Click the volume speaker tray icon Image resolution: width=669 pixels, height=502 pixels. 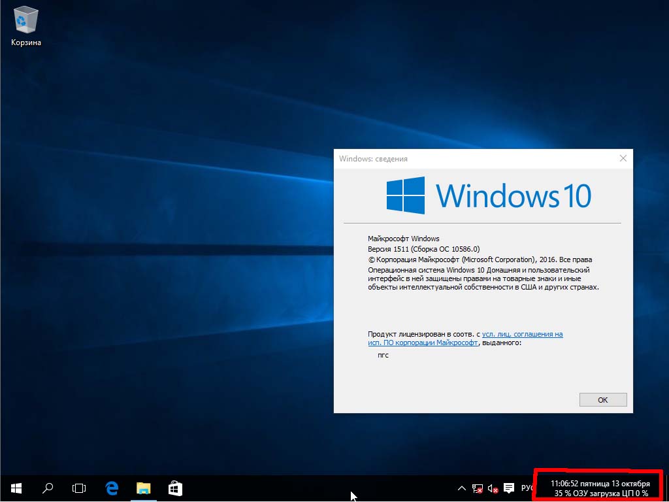point(493,488)
